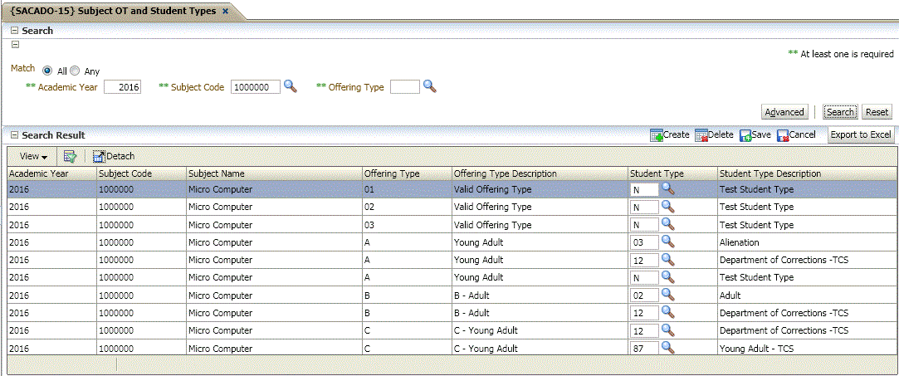Open Offering Type lookup magnifier
This screenshot has width=899, height=376.
pos(430,86)
